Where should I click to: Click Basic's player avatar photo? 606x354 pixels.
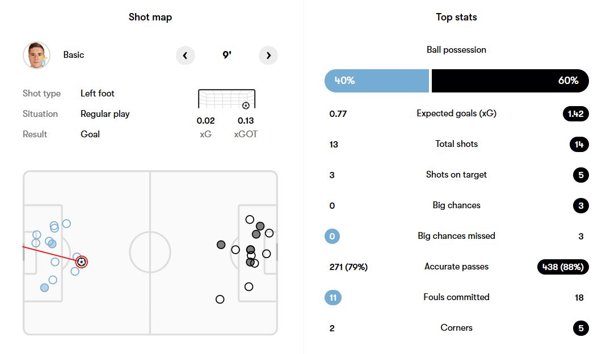pos(36,56)
